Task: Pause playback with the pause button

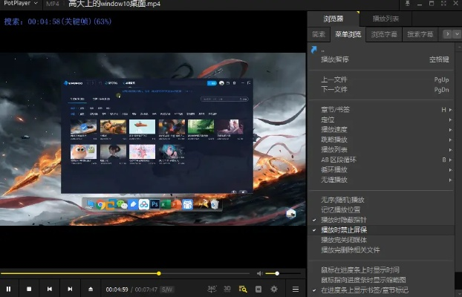Action: pyautogui.click(x=9, y=289)
